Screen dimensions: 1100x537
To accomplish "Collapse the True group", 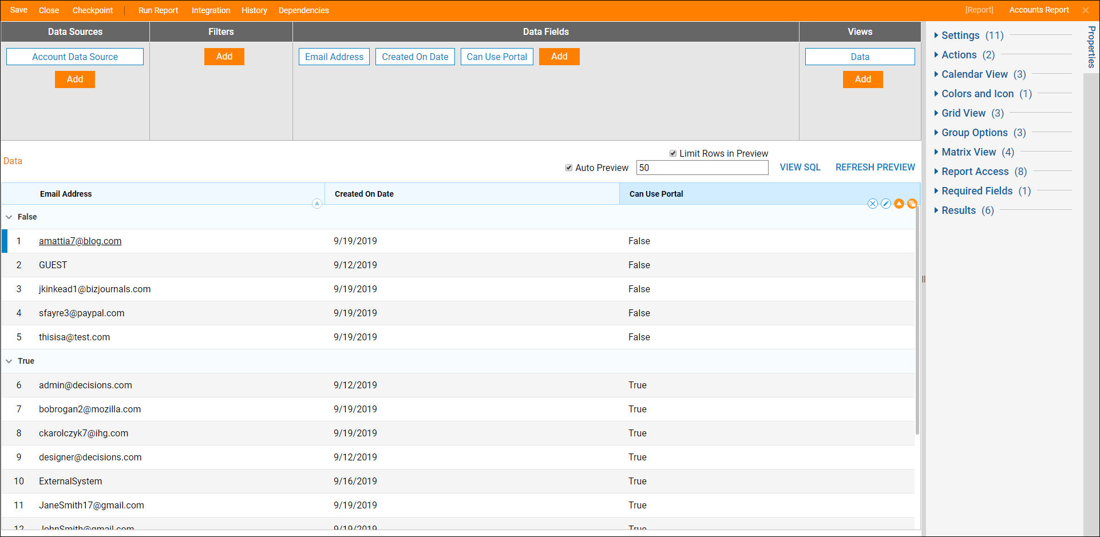I will (9, 361).
